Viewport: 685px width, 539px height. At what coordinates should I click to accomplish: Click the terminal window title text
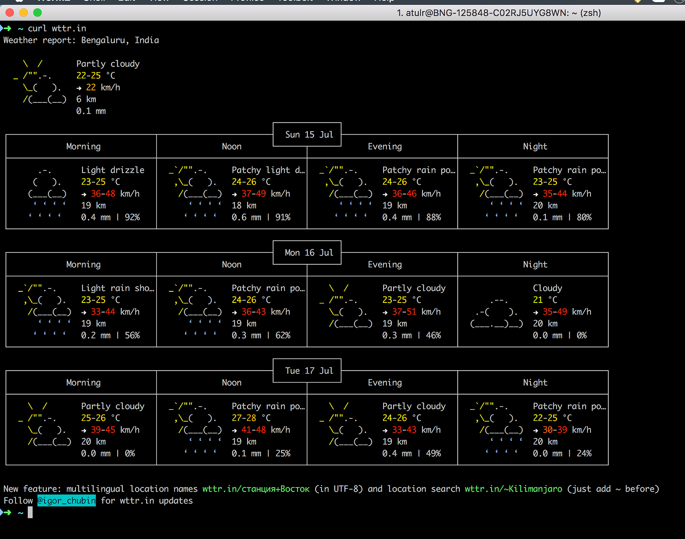point(498,13)
